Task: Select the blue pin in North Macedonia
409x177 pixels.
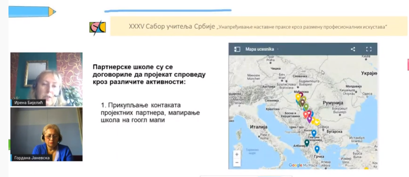Action: click(314, 133)
